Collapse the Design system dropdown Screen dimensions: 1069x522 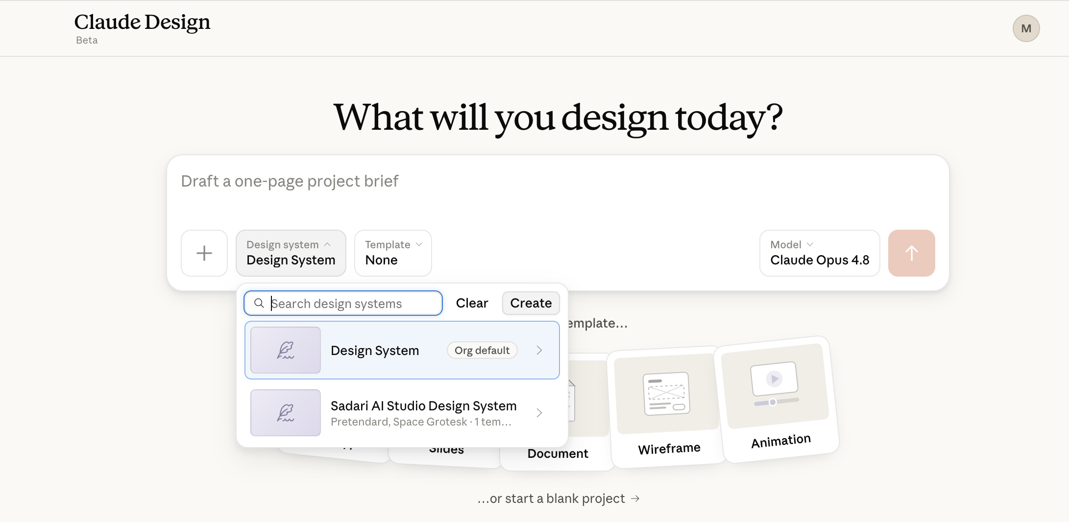click(291, 253)
